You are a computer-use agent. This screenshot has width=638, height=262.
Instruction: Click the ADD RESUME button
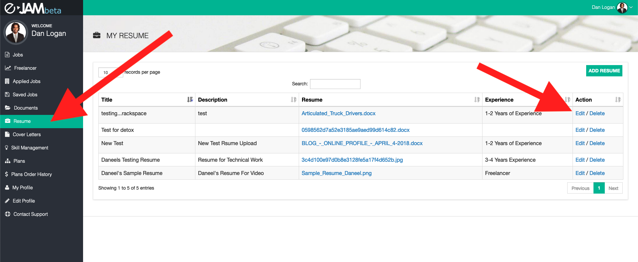pos(604,71)
